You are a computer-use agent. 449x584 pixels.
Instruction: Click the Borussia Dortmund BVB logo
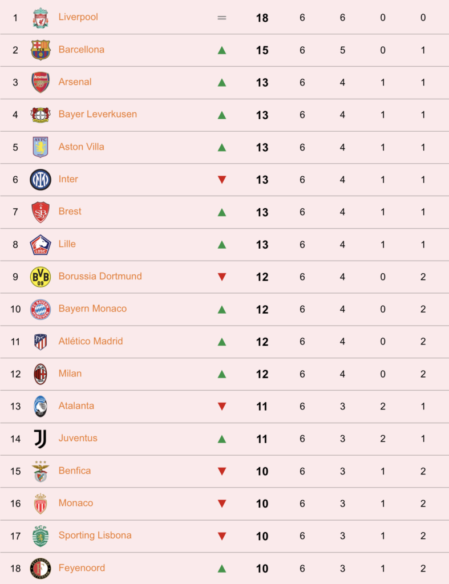pyautogui.click(x=41, y=277)
